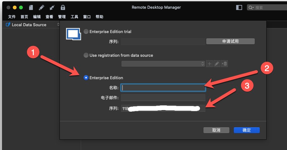The height and width of the screenshot is (150, 287).
Task: Click the plus add data source button
Action: [x=209, y=64]
